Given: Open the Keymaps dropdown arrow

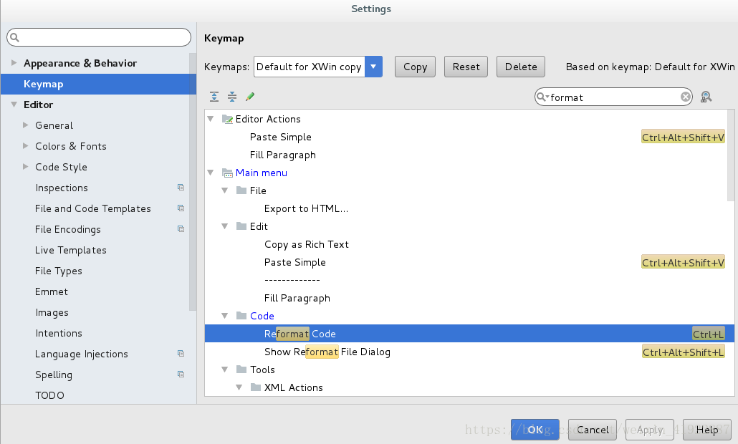Looking at the screenshot, I should point(373,67).
